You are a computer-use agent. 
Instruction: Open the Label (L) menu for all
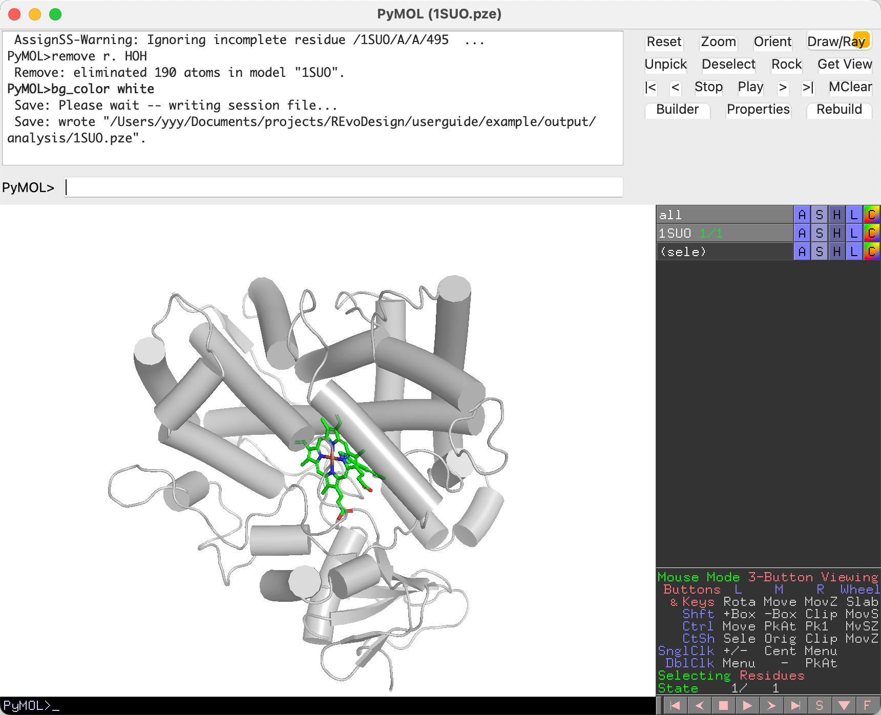[854, 215]
